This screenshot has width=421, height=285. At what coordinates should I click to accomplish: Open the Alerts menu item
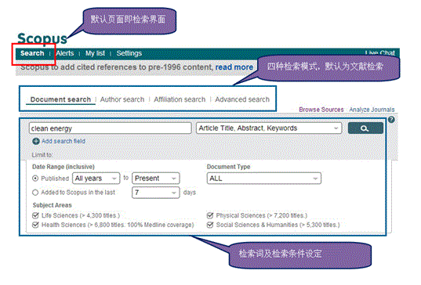click(65, 53)
